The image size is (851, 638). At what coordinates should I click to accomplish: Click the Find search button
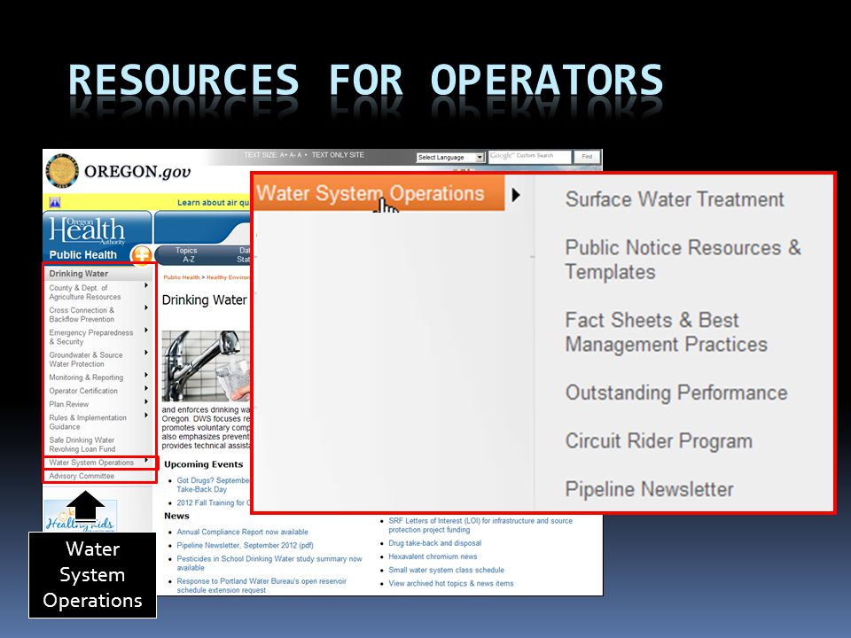click(x=587, y=156)
